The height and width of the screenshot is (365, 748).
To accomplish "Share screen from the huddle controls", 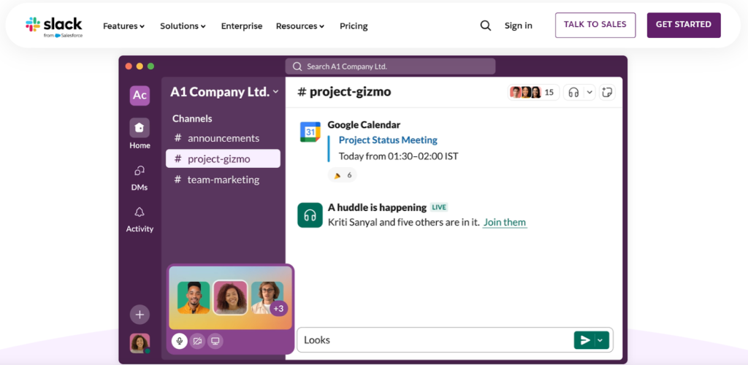I will pyautogui.click(x=215, y=341).
